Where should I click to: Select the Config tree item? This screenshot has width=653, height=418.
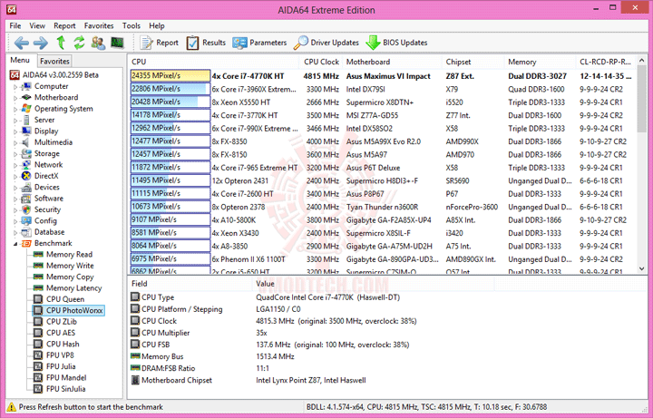(45, 220)
